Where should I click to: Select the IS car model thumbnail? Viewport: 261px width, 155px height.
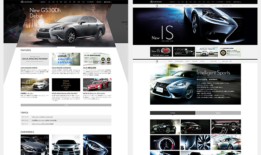97,145
